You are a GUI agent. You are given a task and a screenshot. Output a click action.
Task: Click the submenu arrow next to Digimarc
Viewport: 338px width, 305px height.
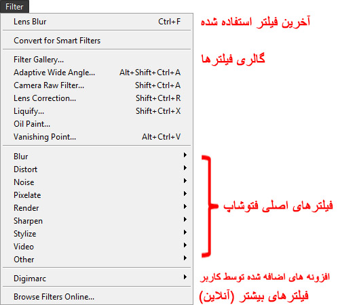185,277
